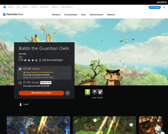
Task: Expand the Games dropdown menu
Action: [26, 7]
